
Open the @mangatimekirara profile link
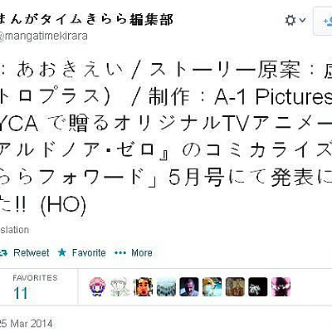pos(44,37)
